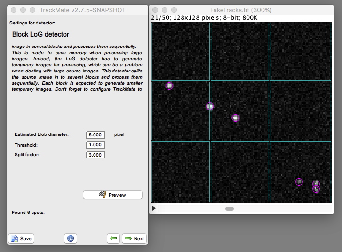Close the TrackMate window
The image size is (342, 252).
click(14, 10)
